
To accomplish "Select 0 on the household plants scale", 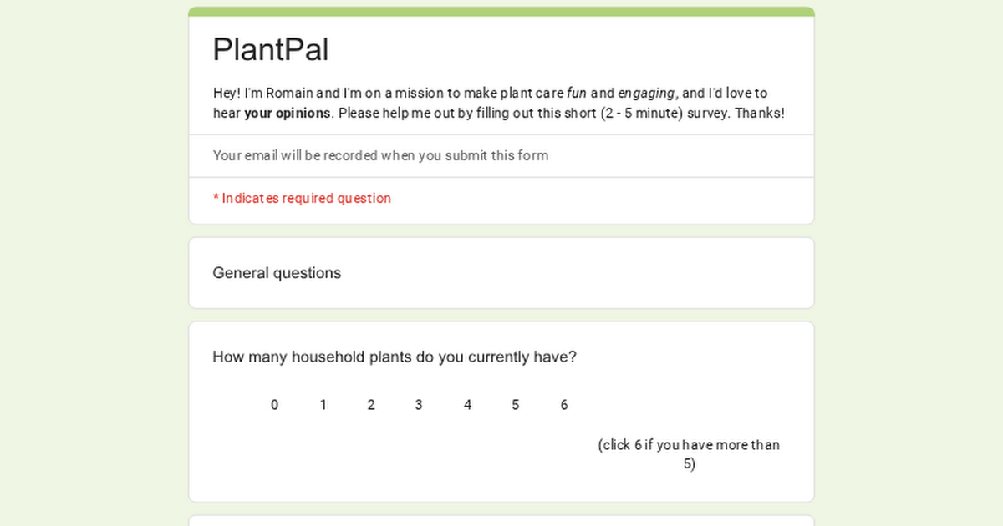I will click(x=274, y=405).
